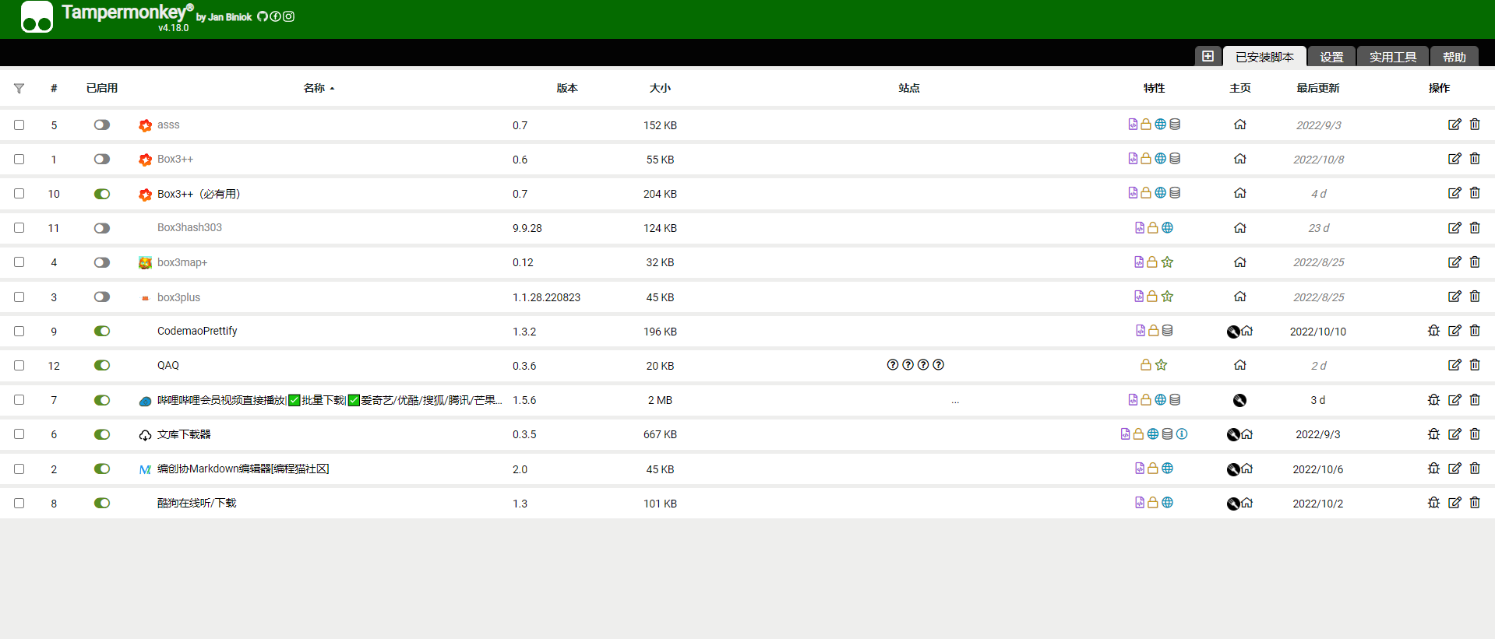
Task: Open the 帮助 tab
Action: tap(1454, 57)
